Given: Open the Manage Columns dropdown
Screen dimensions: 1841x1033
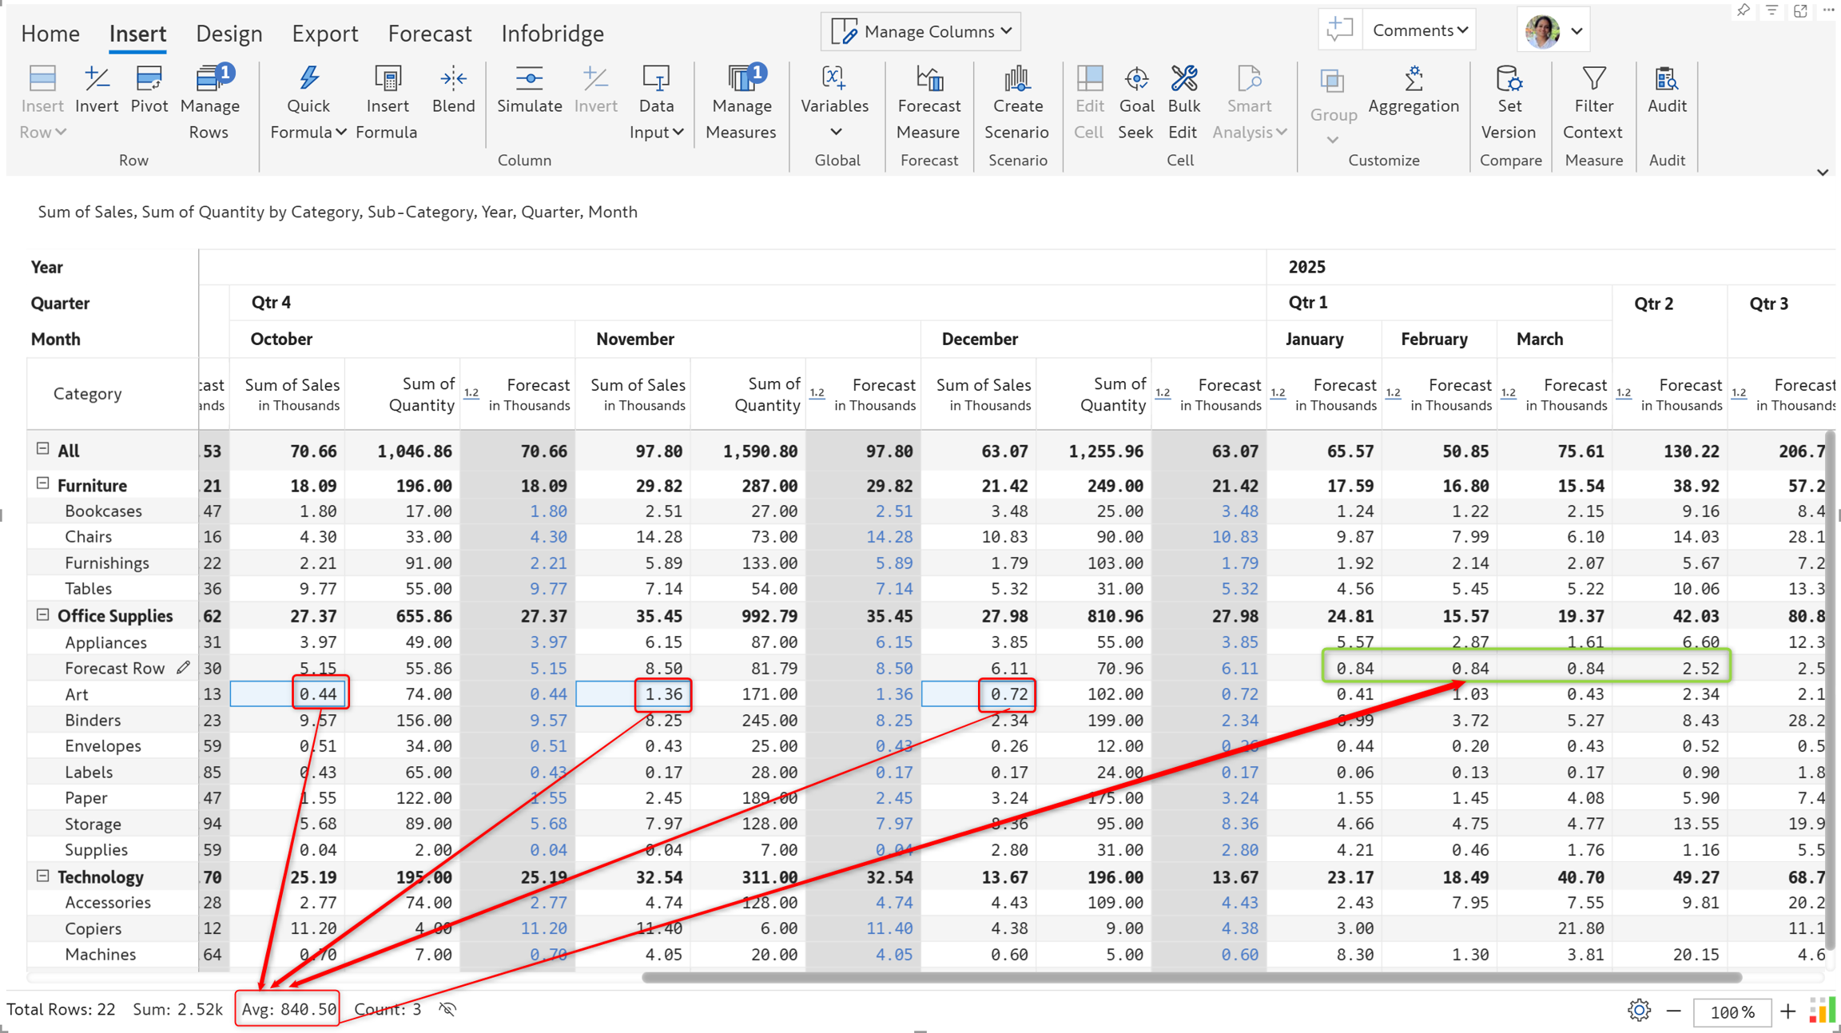Looking at the screenshot, I should click(x=920, y=31).
